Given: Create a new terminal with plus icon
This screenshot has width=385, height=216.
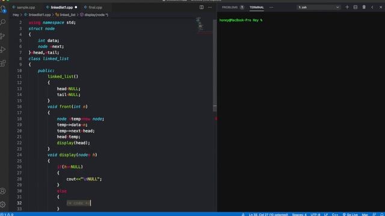Looking at the screenshot, I should (x=347, y=7).
